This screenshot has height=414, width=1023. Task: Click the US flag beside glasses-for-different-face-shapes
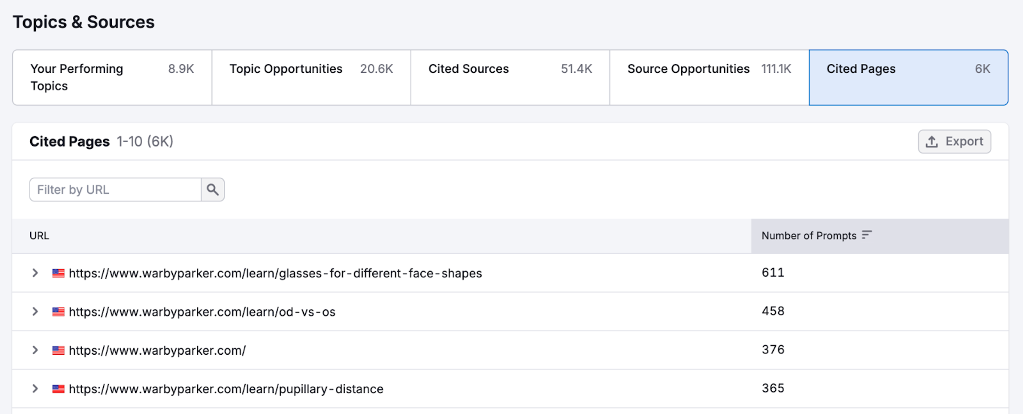[x=58, y=273]
